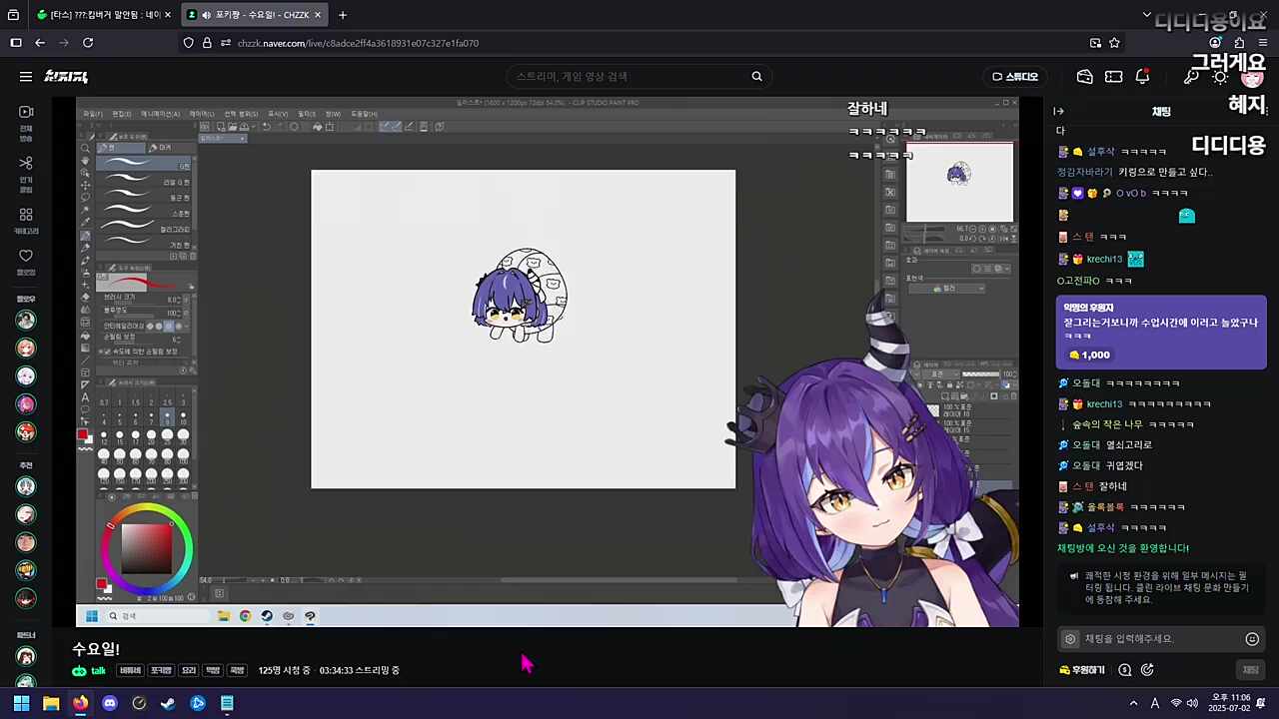Image resolution: width=1279 pixels, height=719 pixels.
Task: Open File Explorer from the taskbar
Action: (51, 703)
